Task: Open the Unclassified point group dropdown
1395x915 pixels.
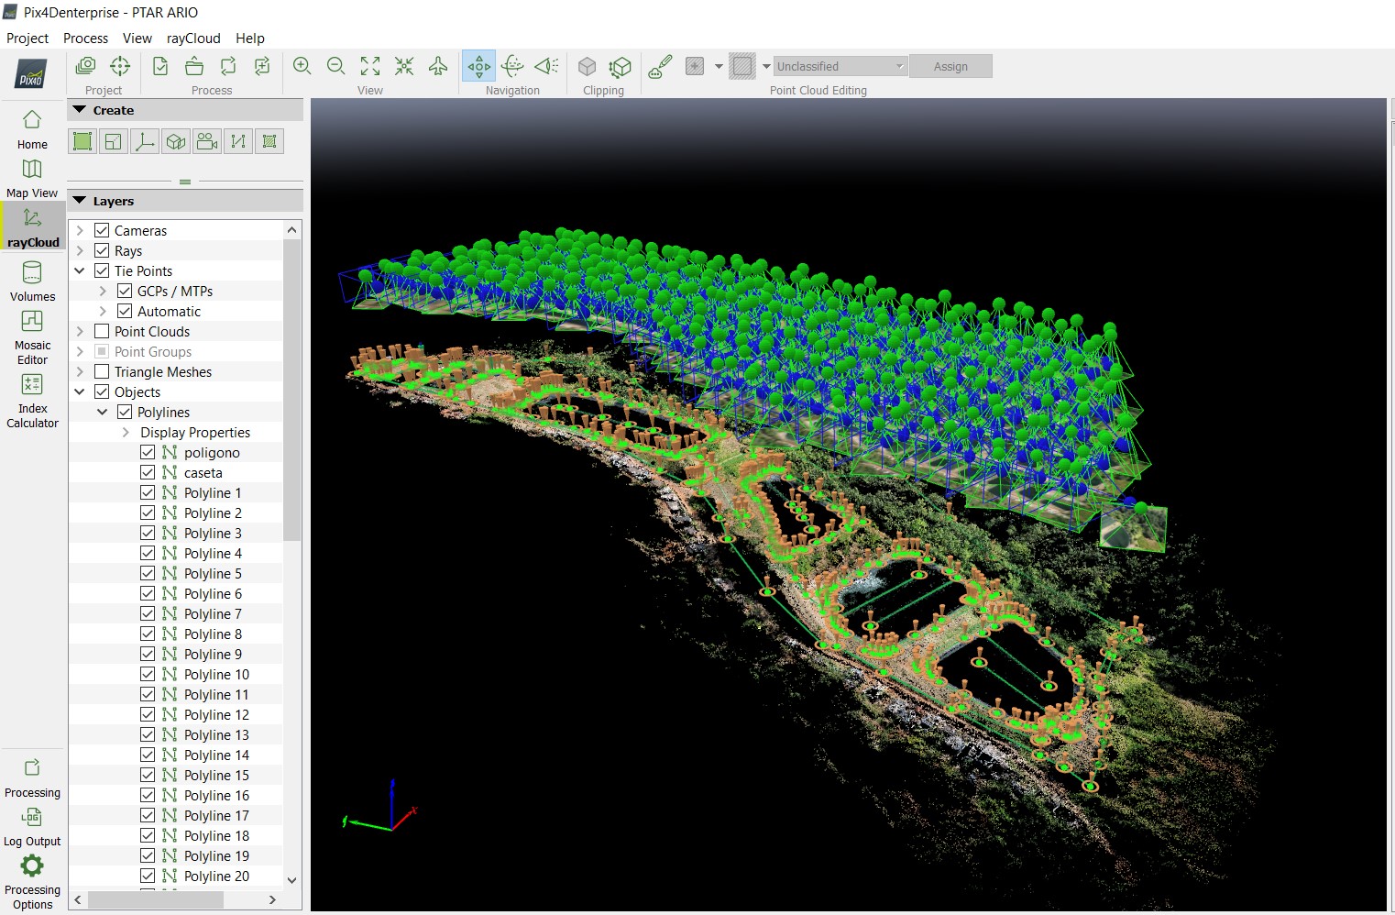Action: coord(840,66)
